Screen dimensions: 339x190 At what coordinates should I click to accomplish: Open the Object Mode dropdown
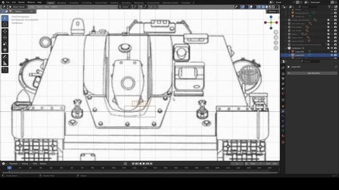[x=18, y=7]
